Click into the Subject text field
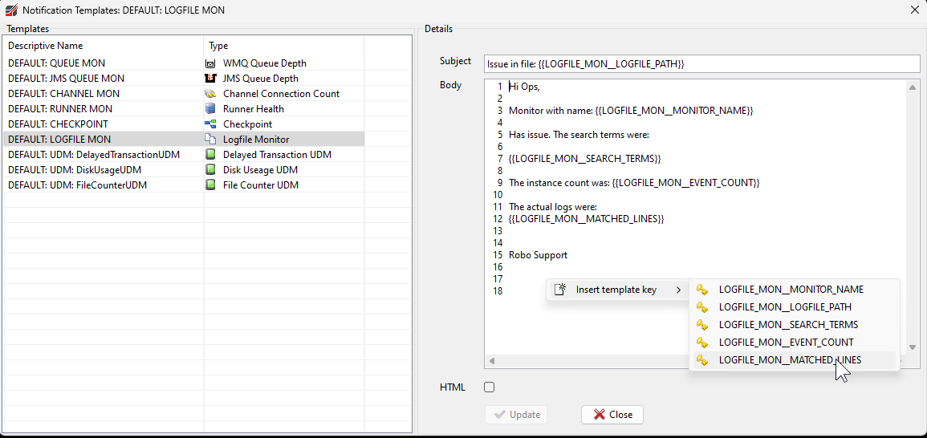The width and height of the screenshot is (927, 438). point(702,63)
